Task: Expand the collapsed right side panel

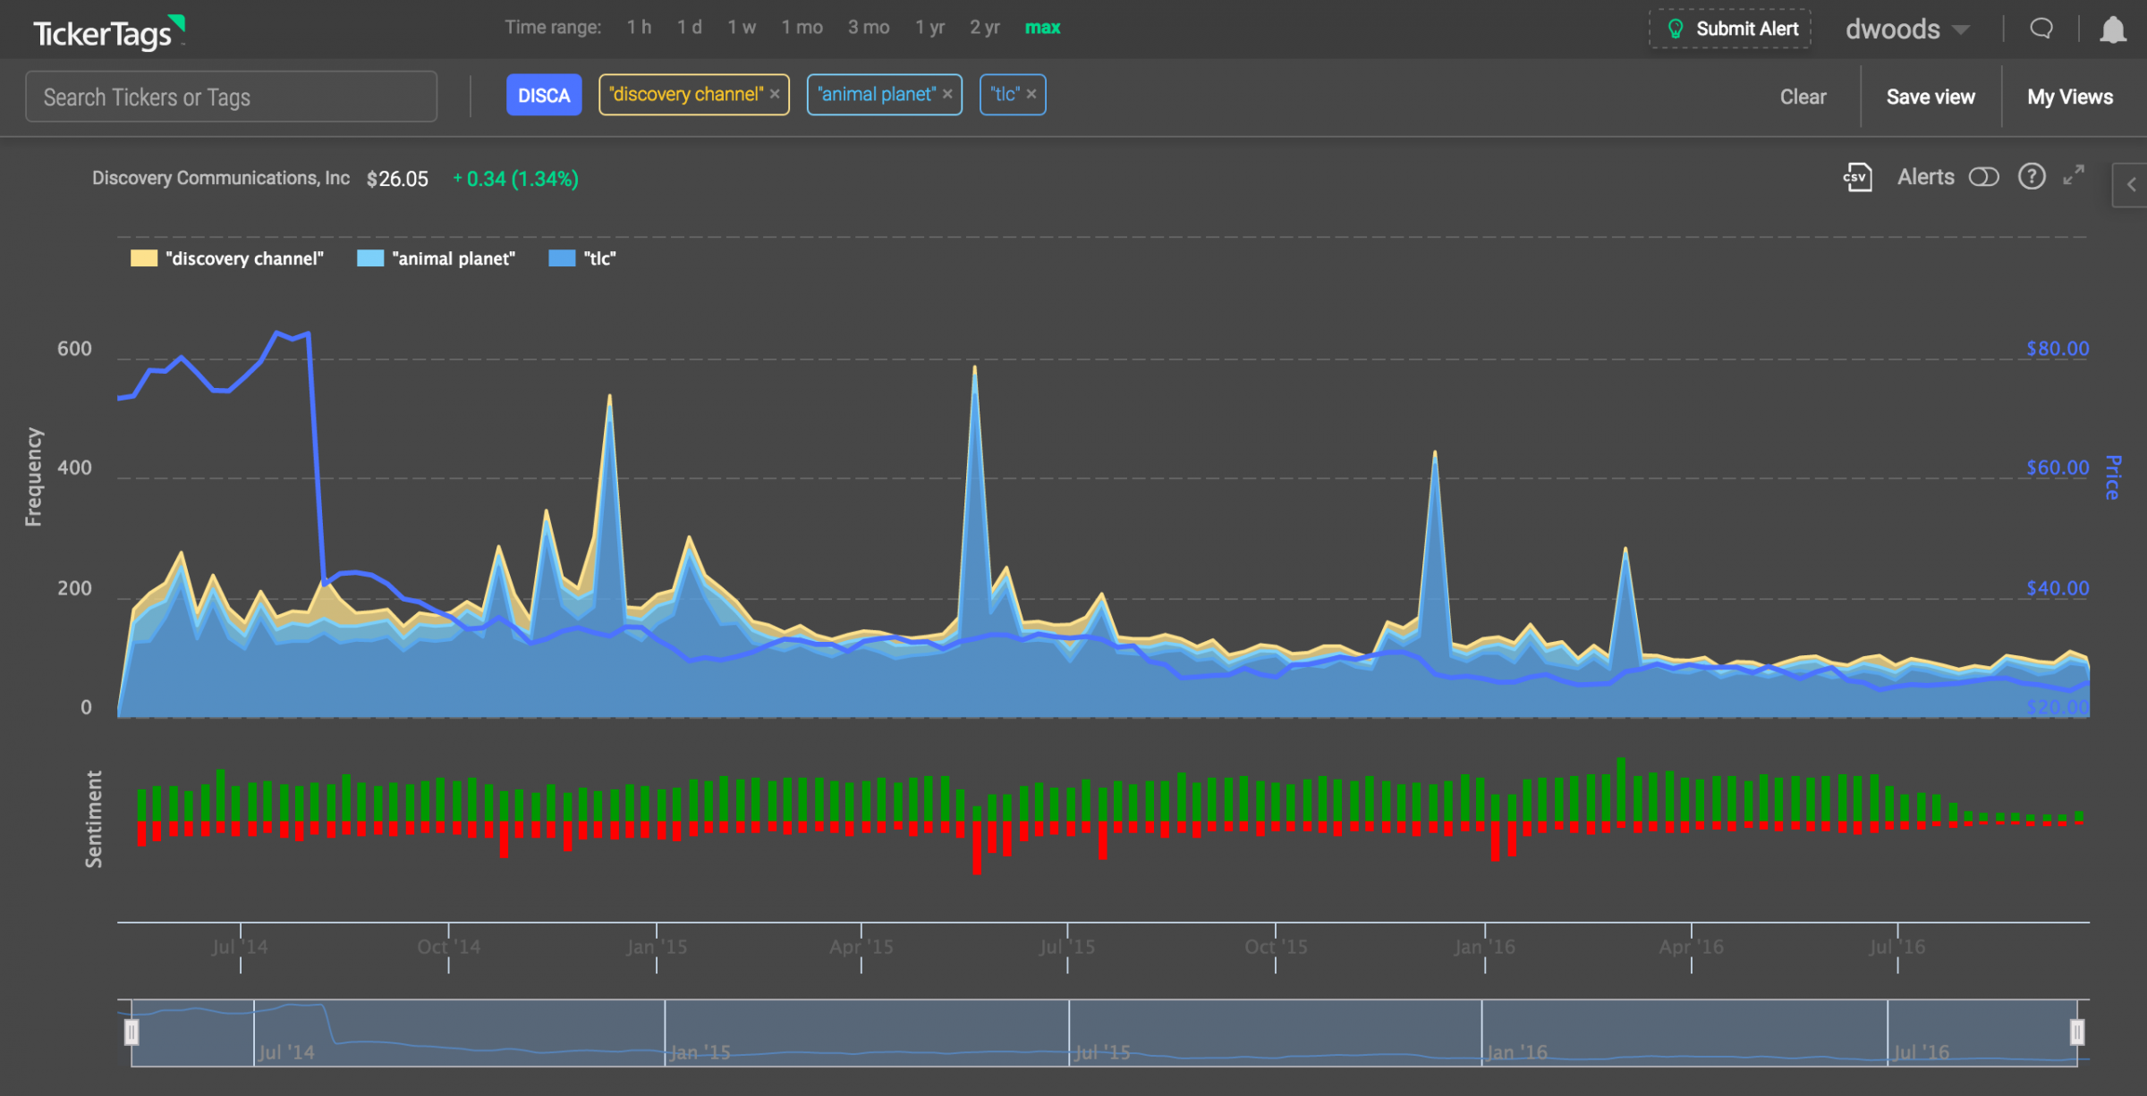Action: (x=2131, y=185)
